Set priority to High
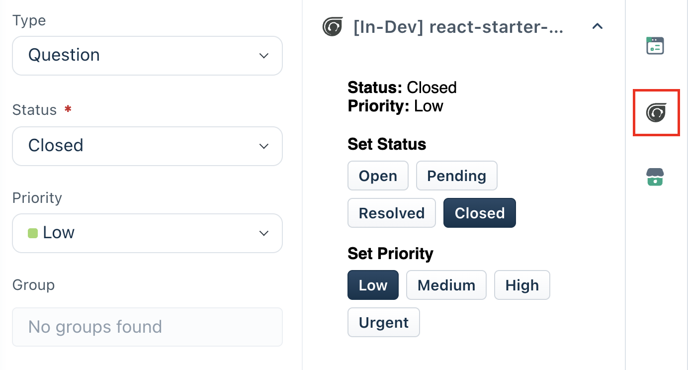 click(522, 285)
